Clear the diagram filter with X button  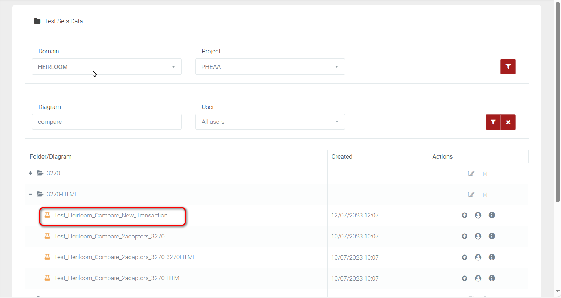coord(508,122)
